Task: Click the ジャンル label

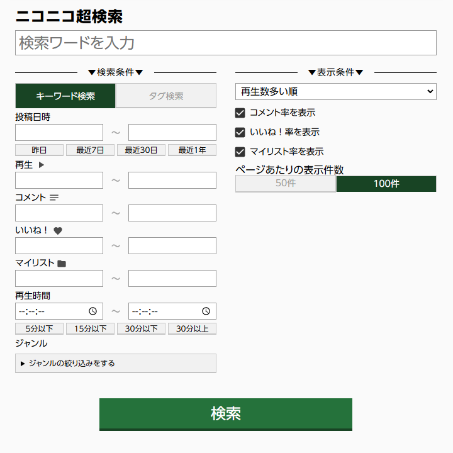Action: tap(31, 344)
